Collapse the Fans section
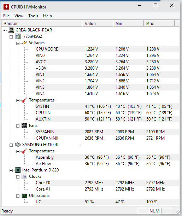 click(x=18, y=126)
